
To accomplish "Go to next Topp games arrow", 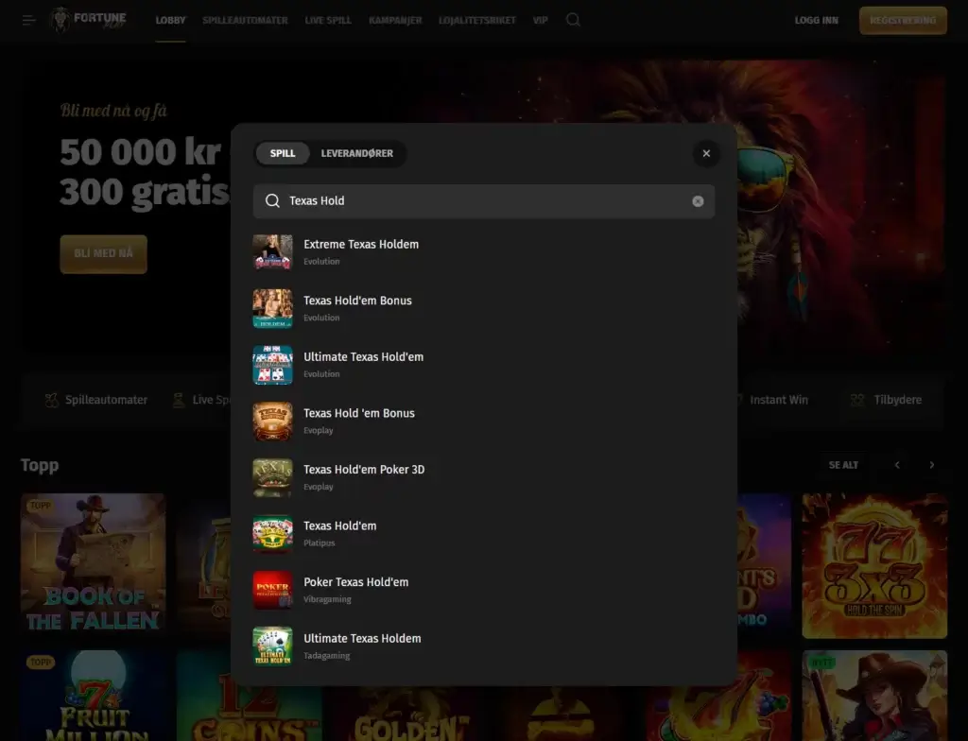I will [931, 465].
